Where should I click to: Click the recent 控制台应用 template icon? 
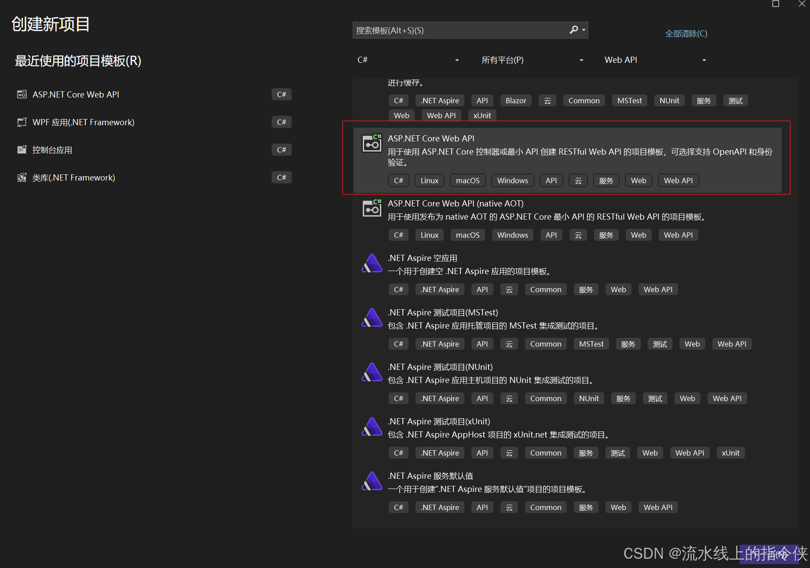coord(22,150)
